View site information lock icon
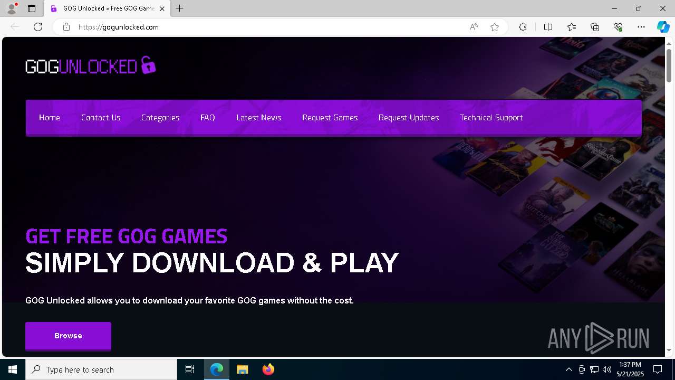Screen dimensions: 675x380 point(66,27)
